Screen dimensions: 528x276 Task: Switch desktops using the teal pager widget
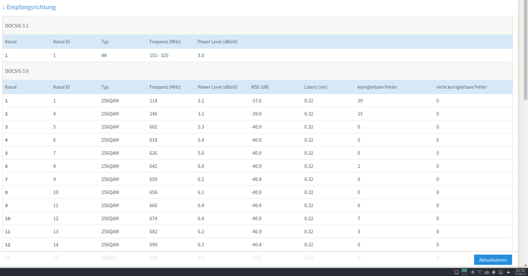pos(464,272)
